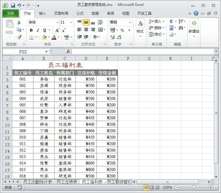221x193 pixels.
Task: Toggle bold formatting
Action: coord(31,30)
